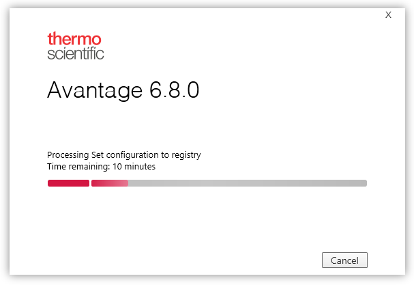Viewport: 414px width, 285px height.
Task: Click the red "thermo" logo word
Action: pos(74,38)
